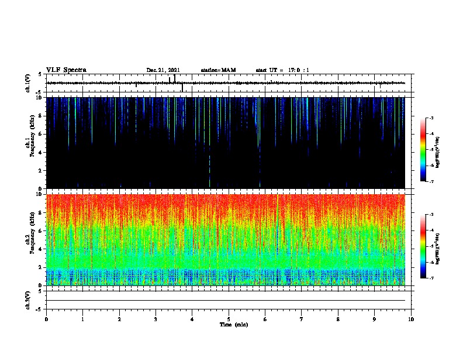This screenshot has width=463, height=358.
Task: Select the date text "Dec. 21, 2021"
Action: tap(163, 70)
